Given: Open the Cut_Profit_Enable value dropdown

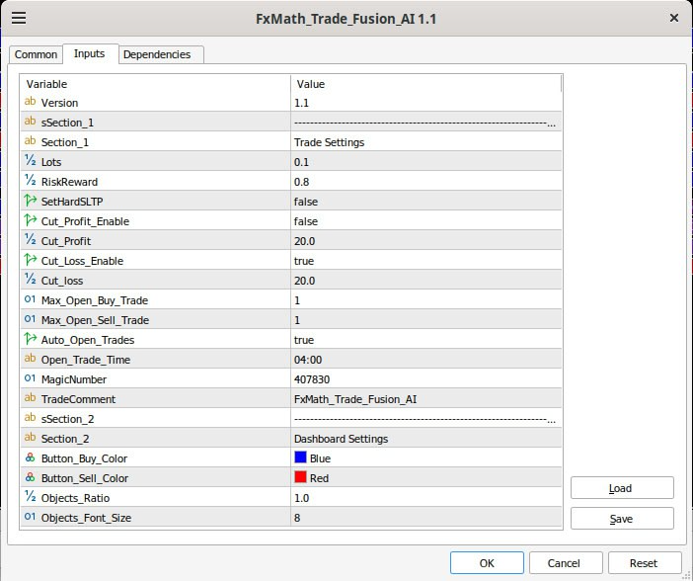Looking at the screenshot, I should tap(424, 221).
